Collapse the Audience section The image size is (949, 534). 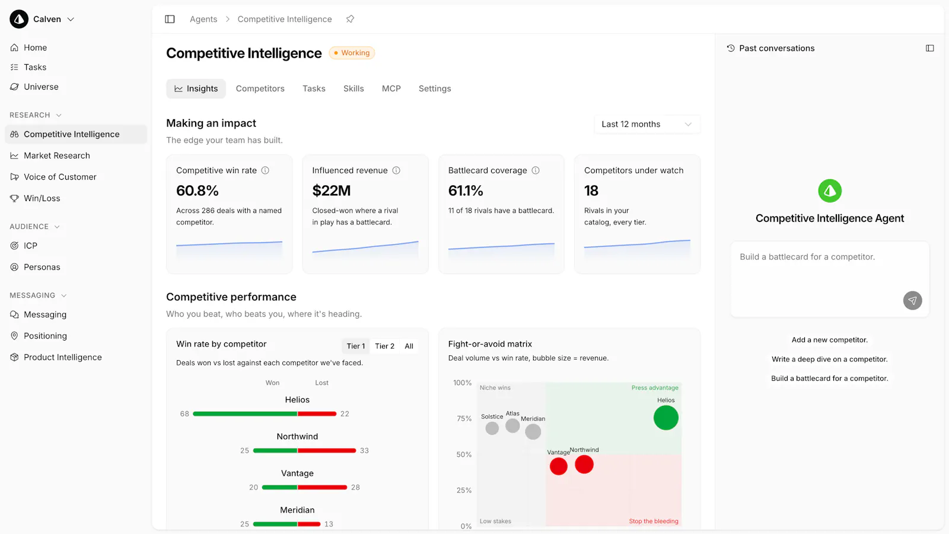[57, 227]
